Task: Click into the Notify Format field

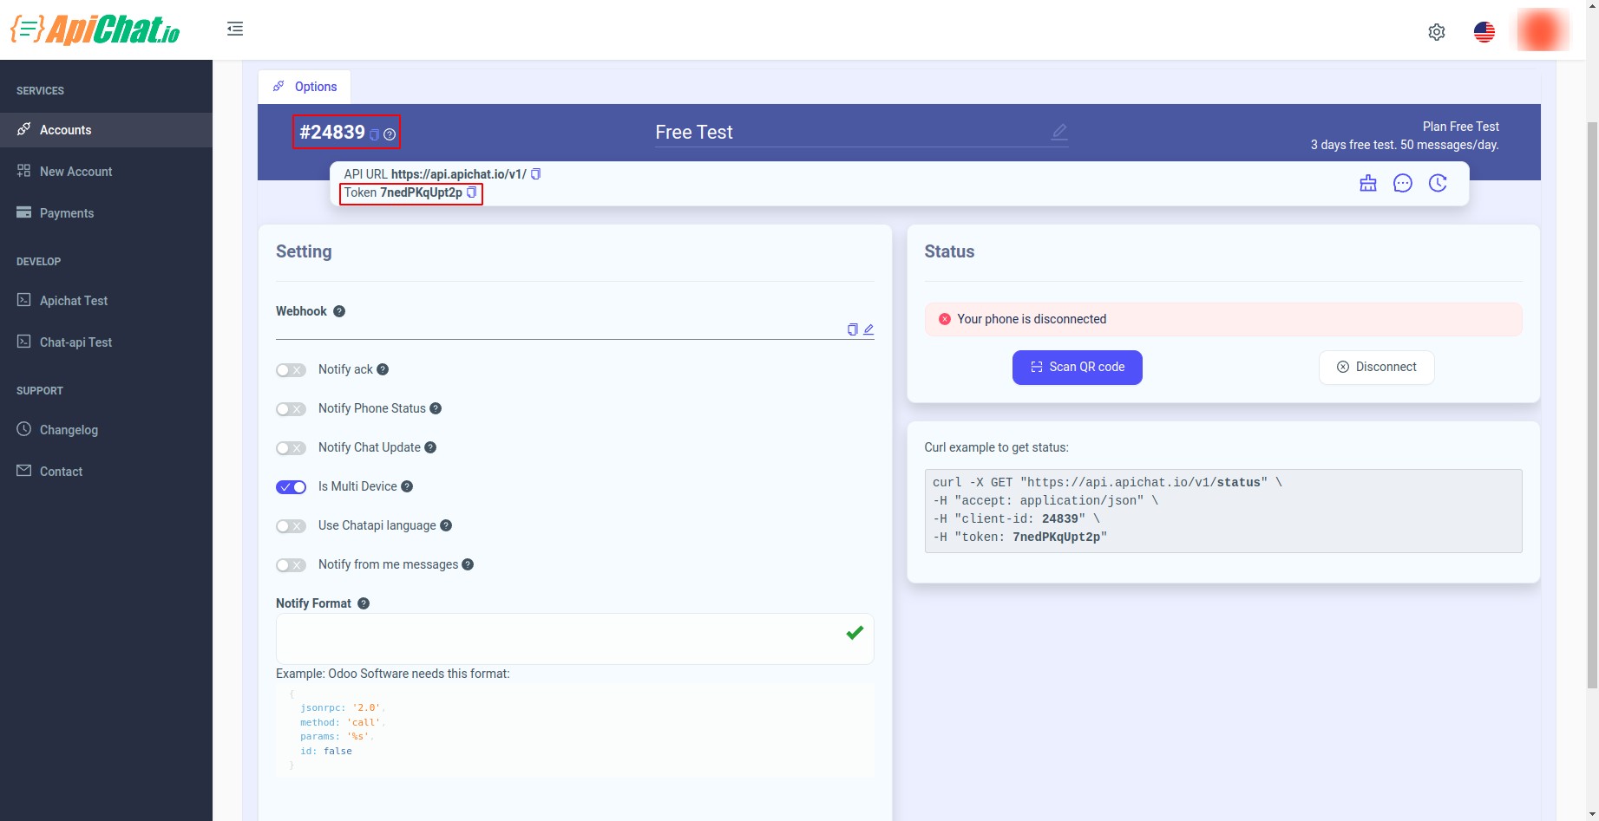Action: [x=574, y=639]
